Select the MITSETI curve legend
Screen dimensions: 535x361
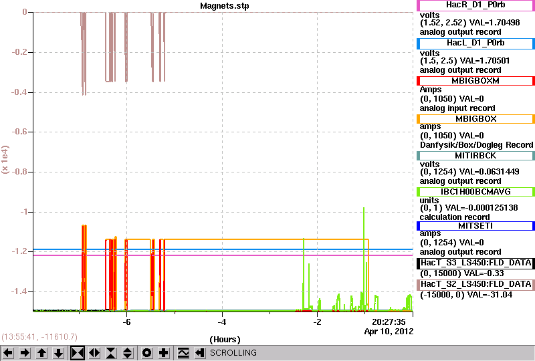click(475, 226)
